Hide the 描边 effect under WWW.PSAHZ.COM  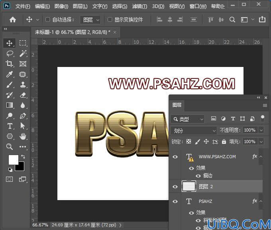pyautogui.click(x=198, y=176)
